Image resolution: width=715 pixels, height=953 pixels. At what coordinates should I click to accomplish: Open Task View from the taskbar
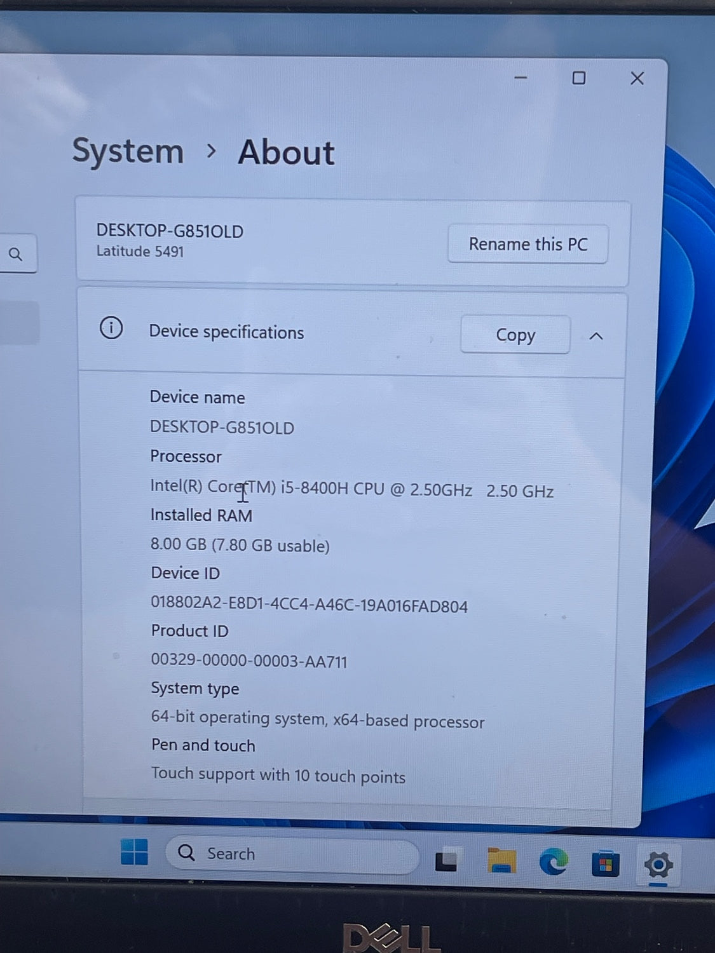click(446, 861)
